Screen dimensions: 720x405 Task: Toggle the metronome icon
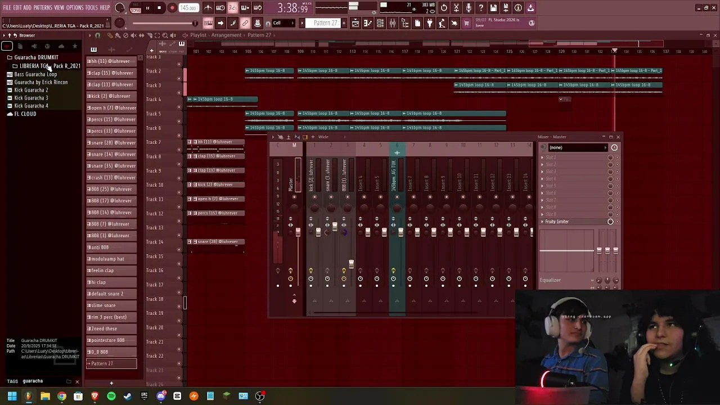208,8
